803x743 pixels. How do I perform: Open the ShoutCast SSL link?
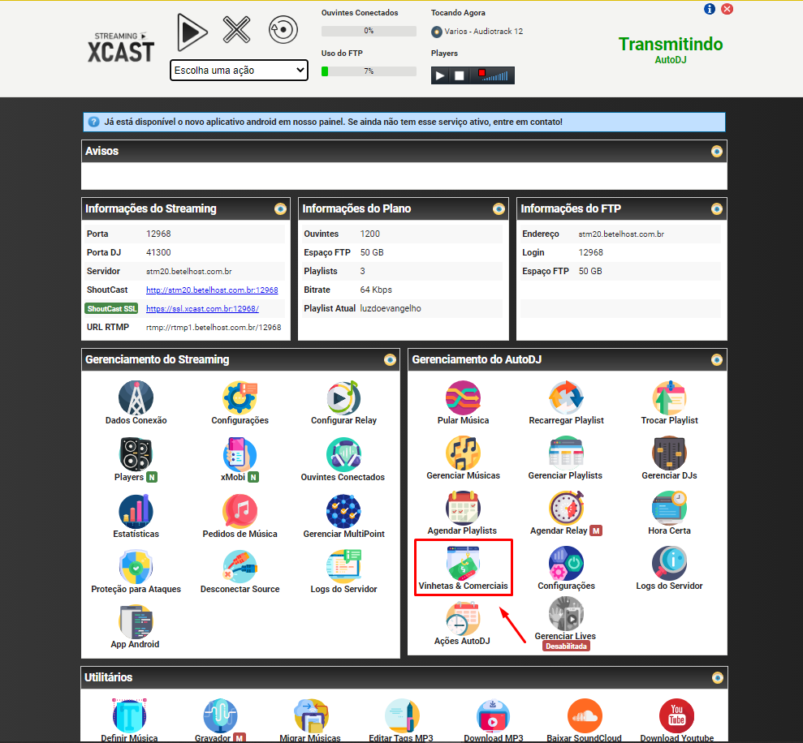(202, 309)
